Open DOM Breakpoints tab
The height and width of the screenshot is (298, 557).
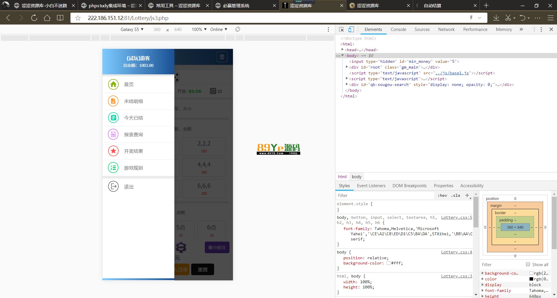410,185
